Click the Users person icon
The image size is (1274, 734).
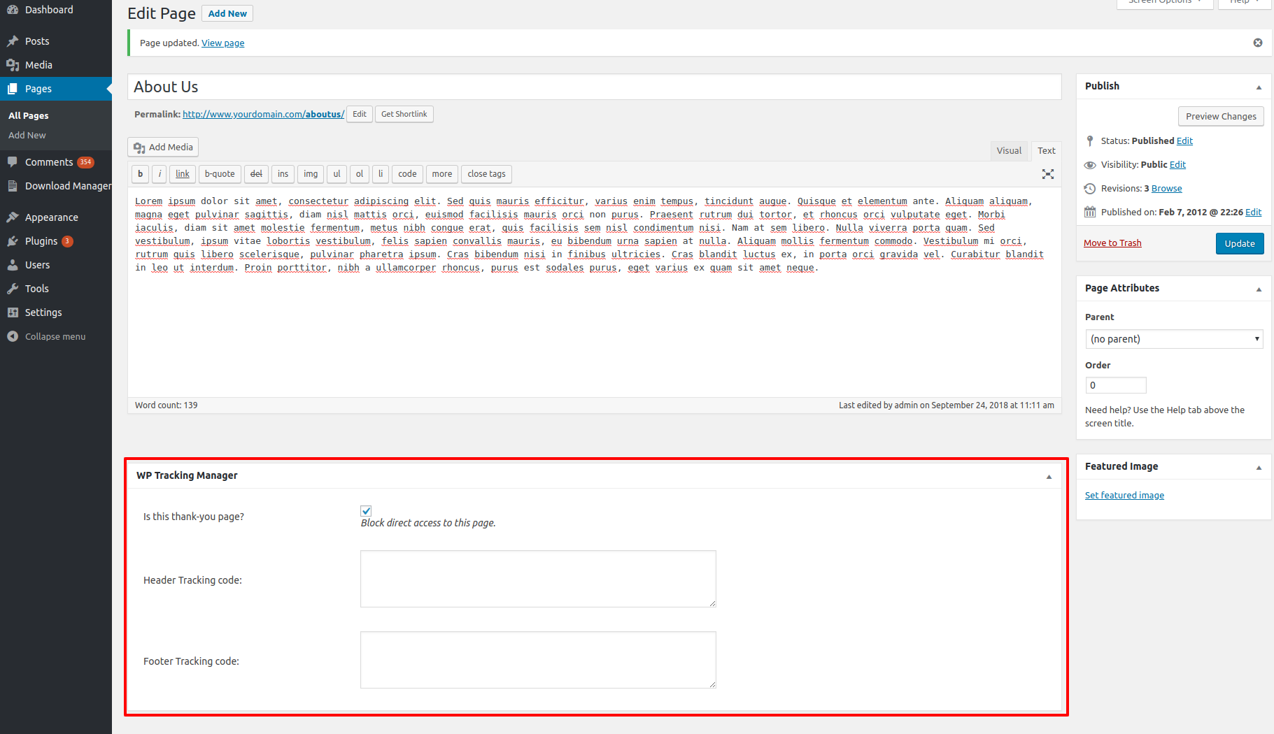pyautogui.click(x=13, y=265)
